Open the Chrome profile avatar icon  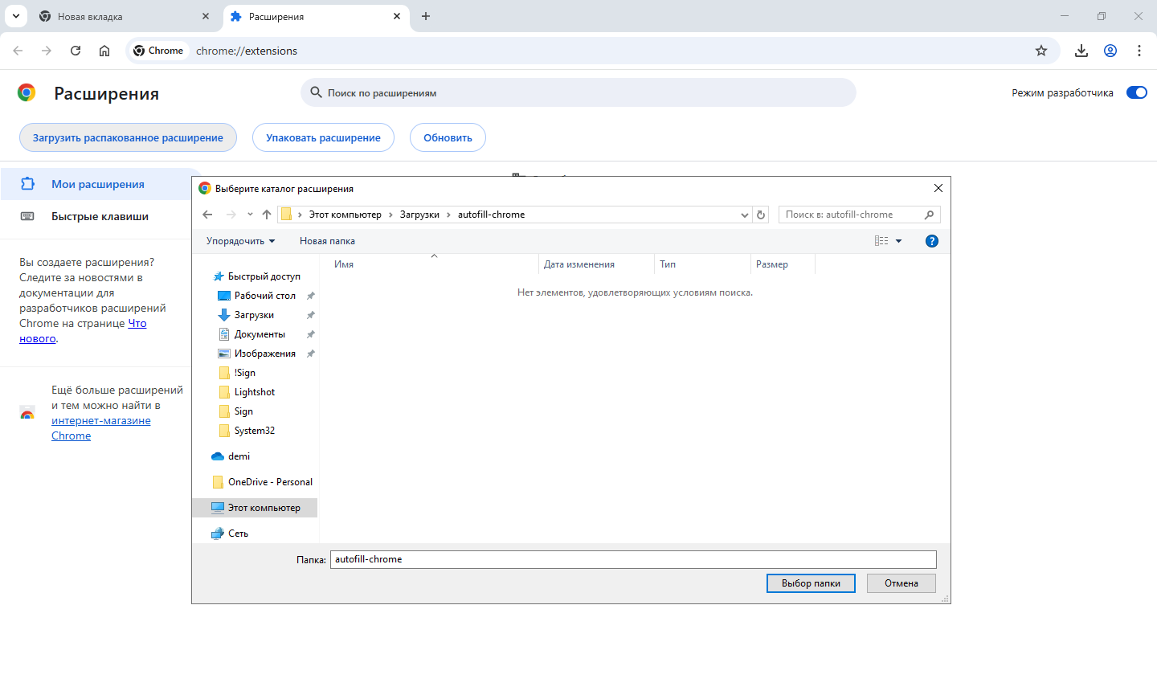coord(1110,51)
